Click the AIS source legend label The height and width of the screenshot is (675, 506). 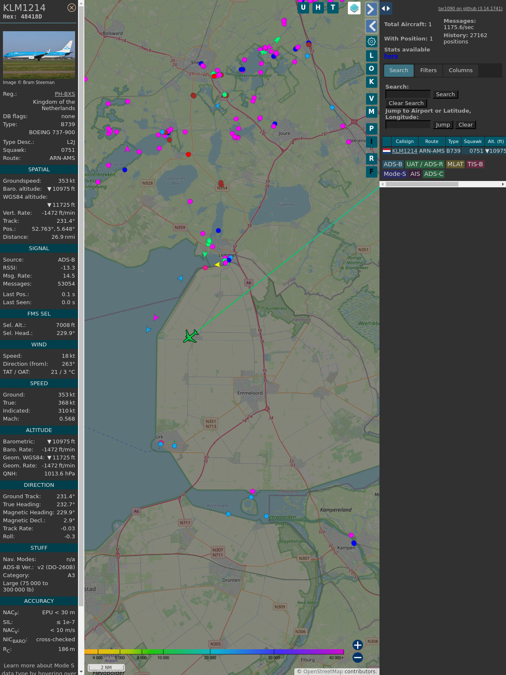415,174
